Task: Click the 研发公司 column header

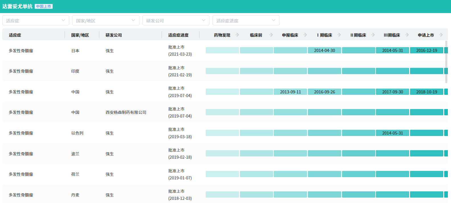Action: pos(114,35)
